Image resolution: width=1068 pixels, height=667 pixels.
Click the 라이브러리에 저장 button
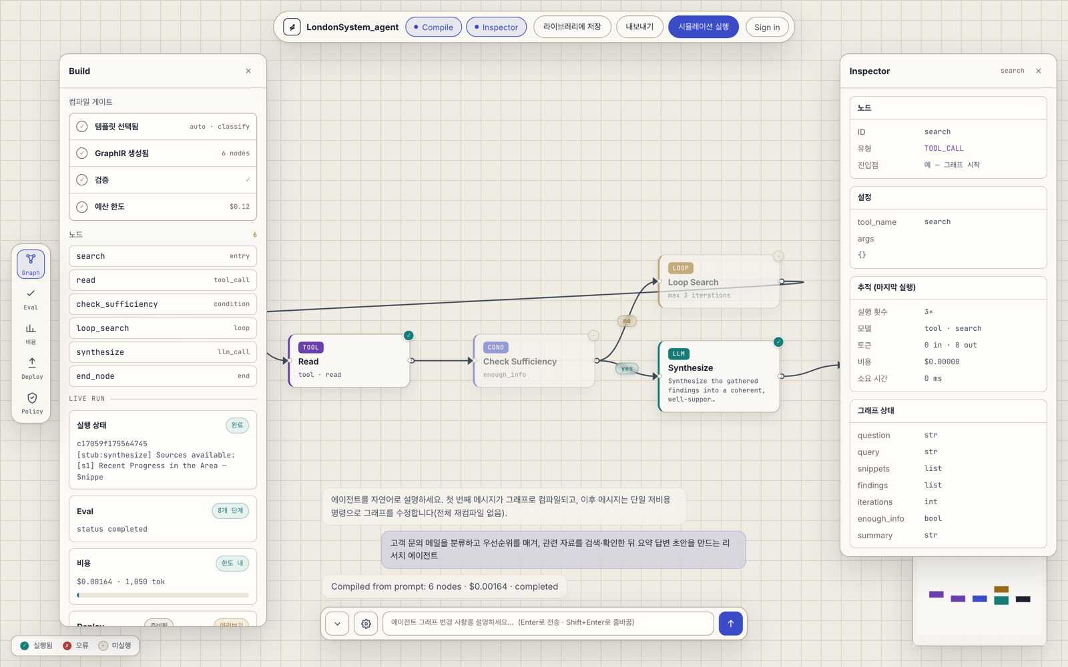(x=572, y=27)
